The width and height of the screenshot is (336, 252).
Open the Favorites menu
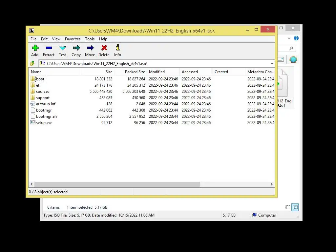point(73,39)
